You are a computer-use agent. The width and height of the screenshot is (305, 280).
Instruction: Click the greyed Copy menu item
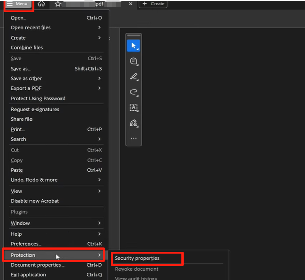coord(56,160)
